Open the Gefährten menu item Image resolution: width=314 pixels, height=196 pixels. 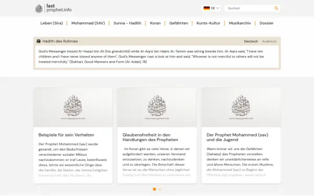click(x=178, y=23)
